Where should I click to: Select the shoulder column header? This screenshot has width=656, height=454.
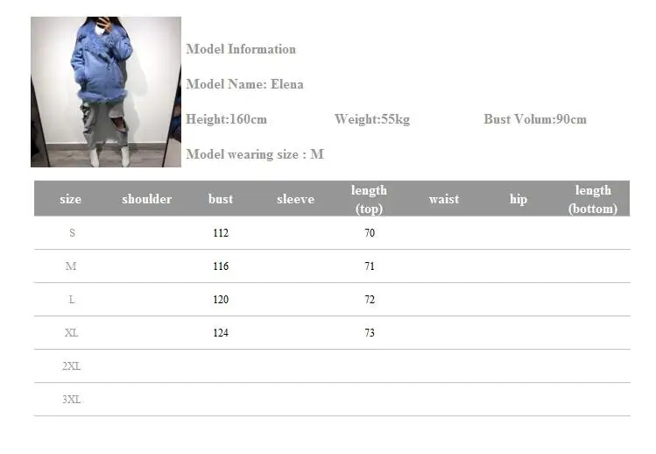coord(147,199)
